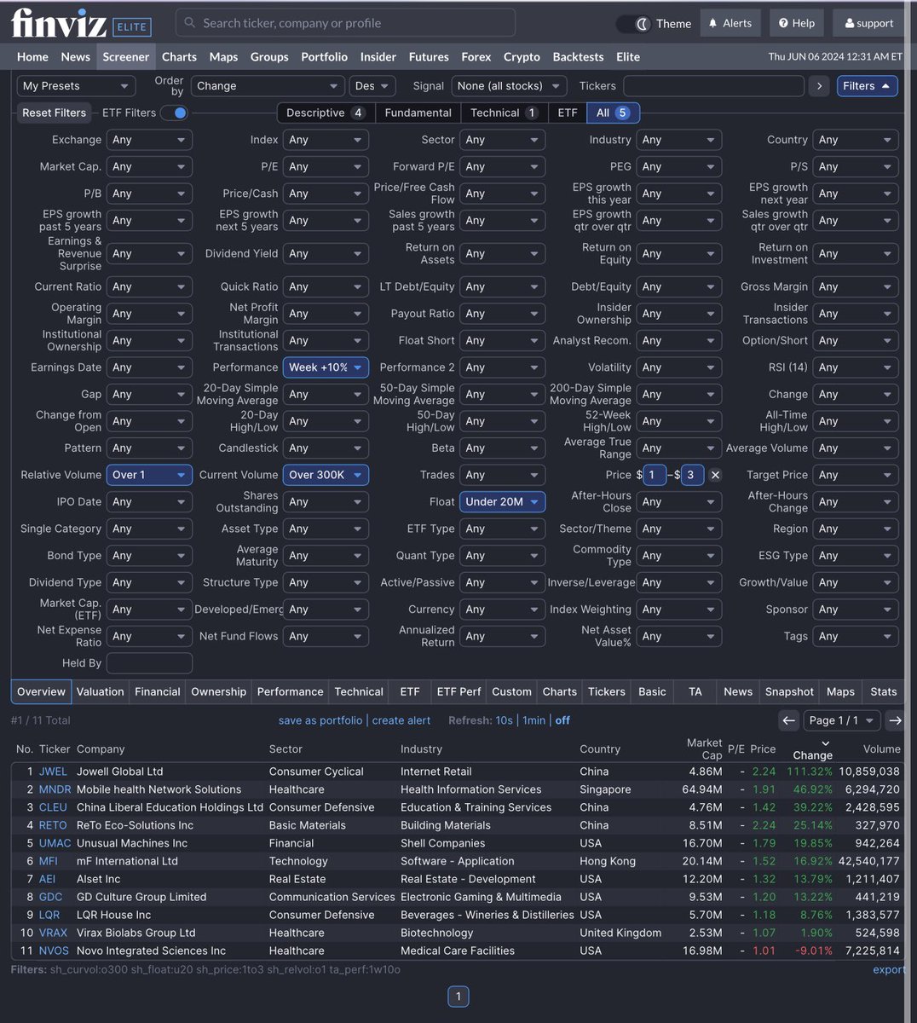Open the Des sort direction dropdown

click(x=372, y=86)
